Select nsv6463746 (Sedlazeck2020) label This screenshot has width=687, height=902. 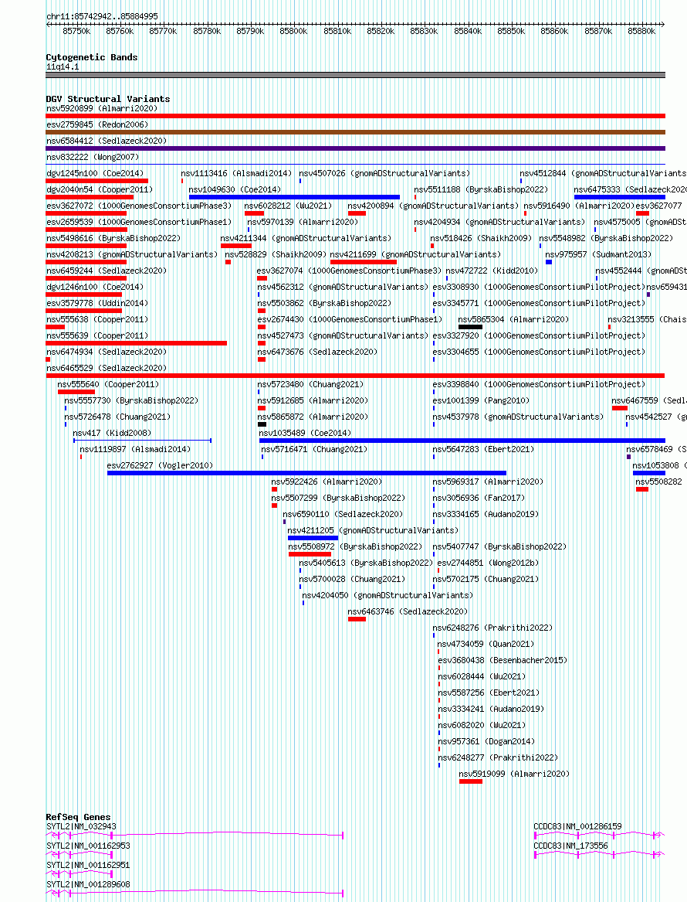point(408,611)
